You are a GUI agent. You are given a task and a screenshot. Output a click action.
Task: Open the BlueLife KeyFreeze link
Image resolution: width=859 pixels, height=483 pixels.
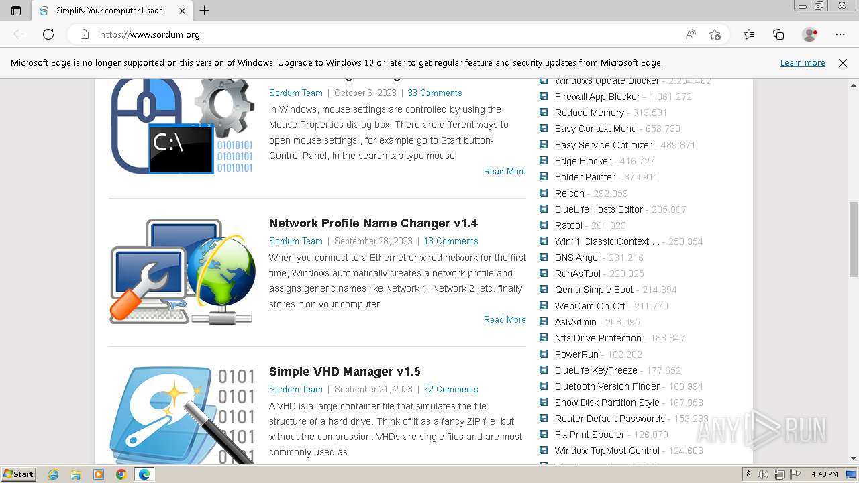(x=596, y=370)
